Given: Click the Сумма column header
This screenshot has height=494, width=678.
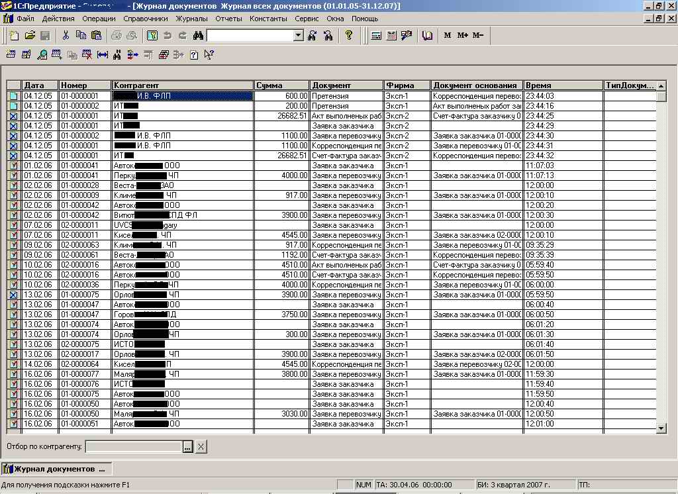Looking at the screenshot, I should click(x=282, y=85).
